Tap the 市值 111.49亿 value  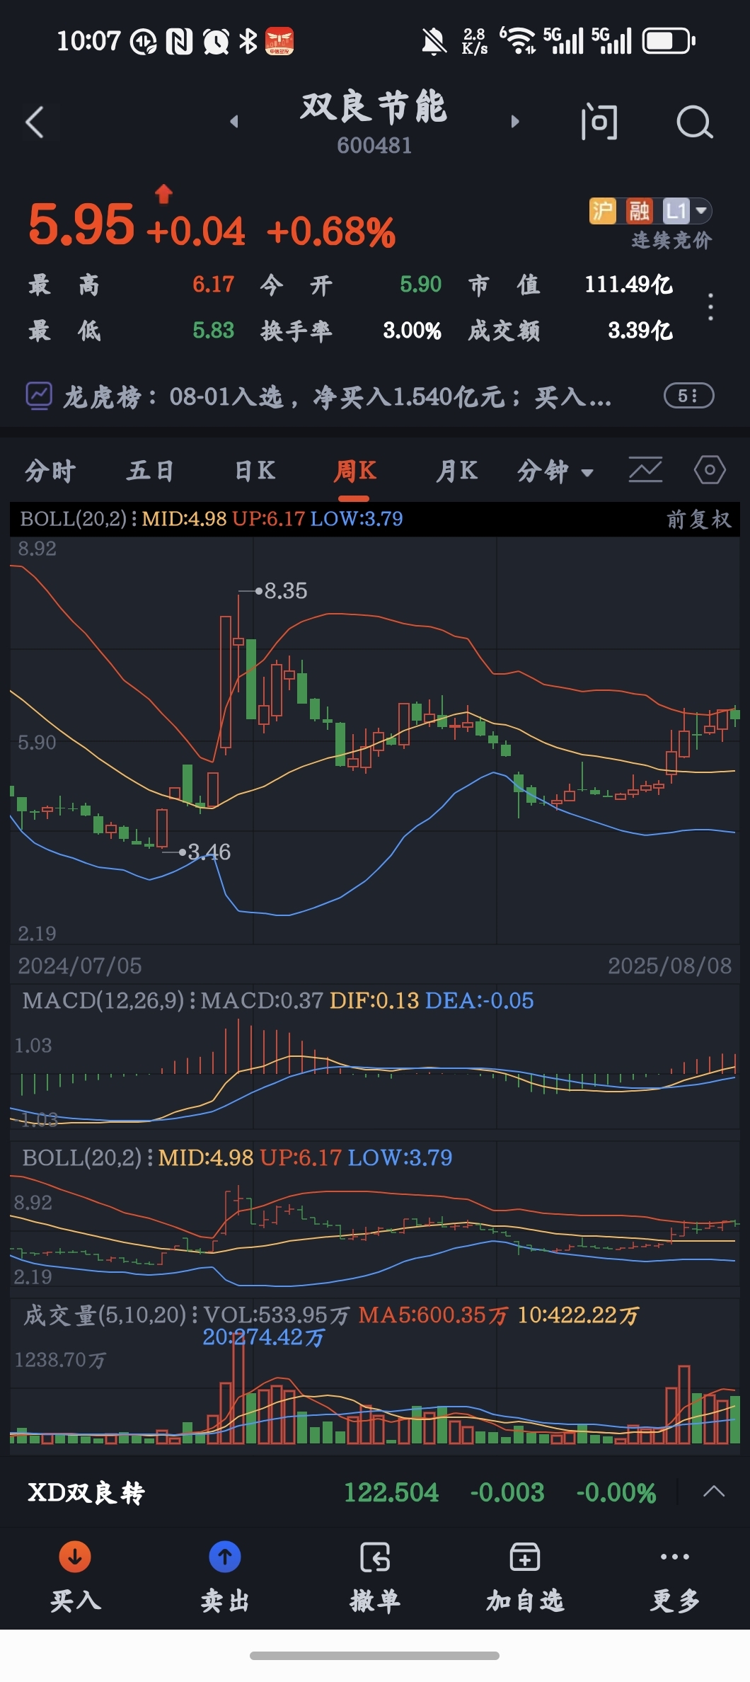click(628, 285)
